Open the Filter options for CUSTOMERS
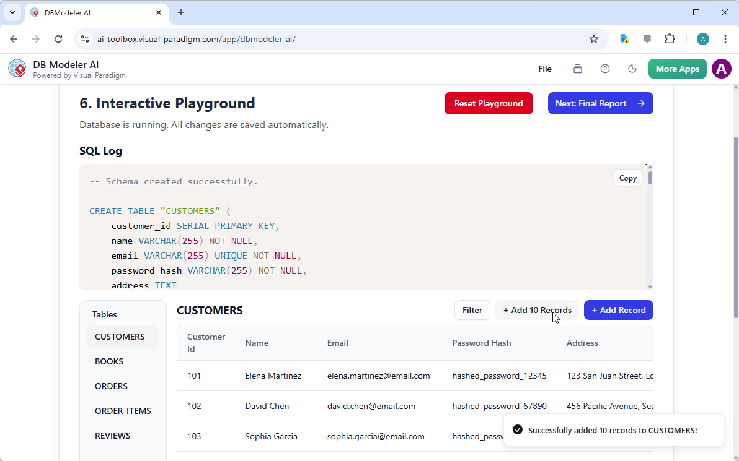739x461 pixels. pos(472,310)
